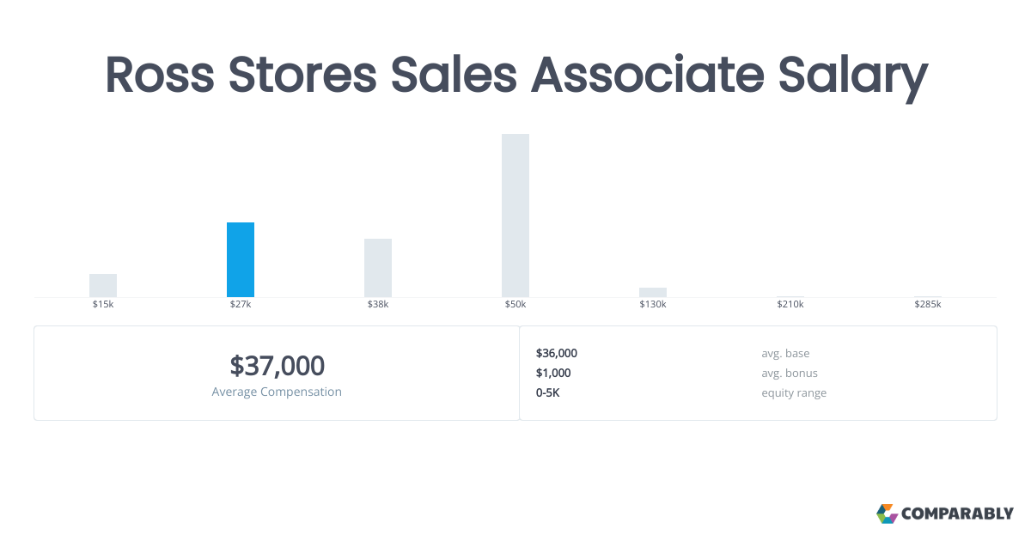
Task: Select the highlighted blue $27k bar
Action: click(x=241, y=259)
